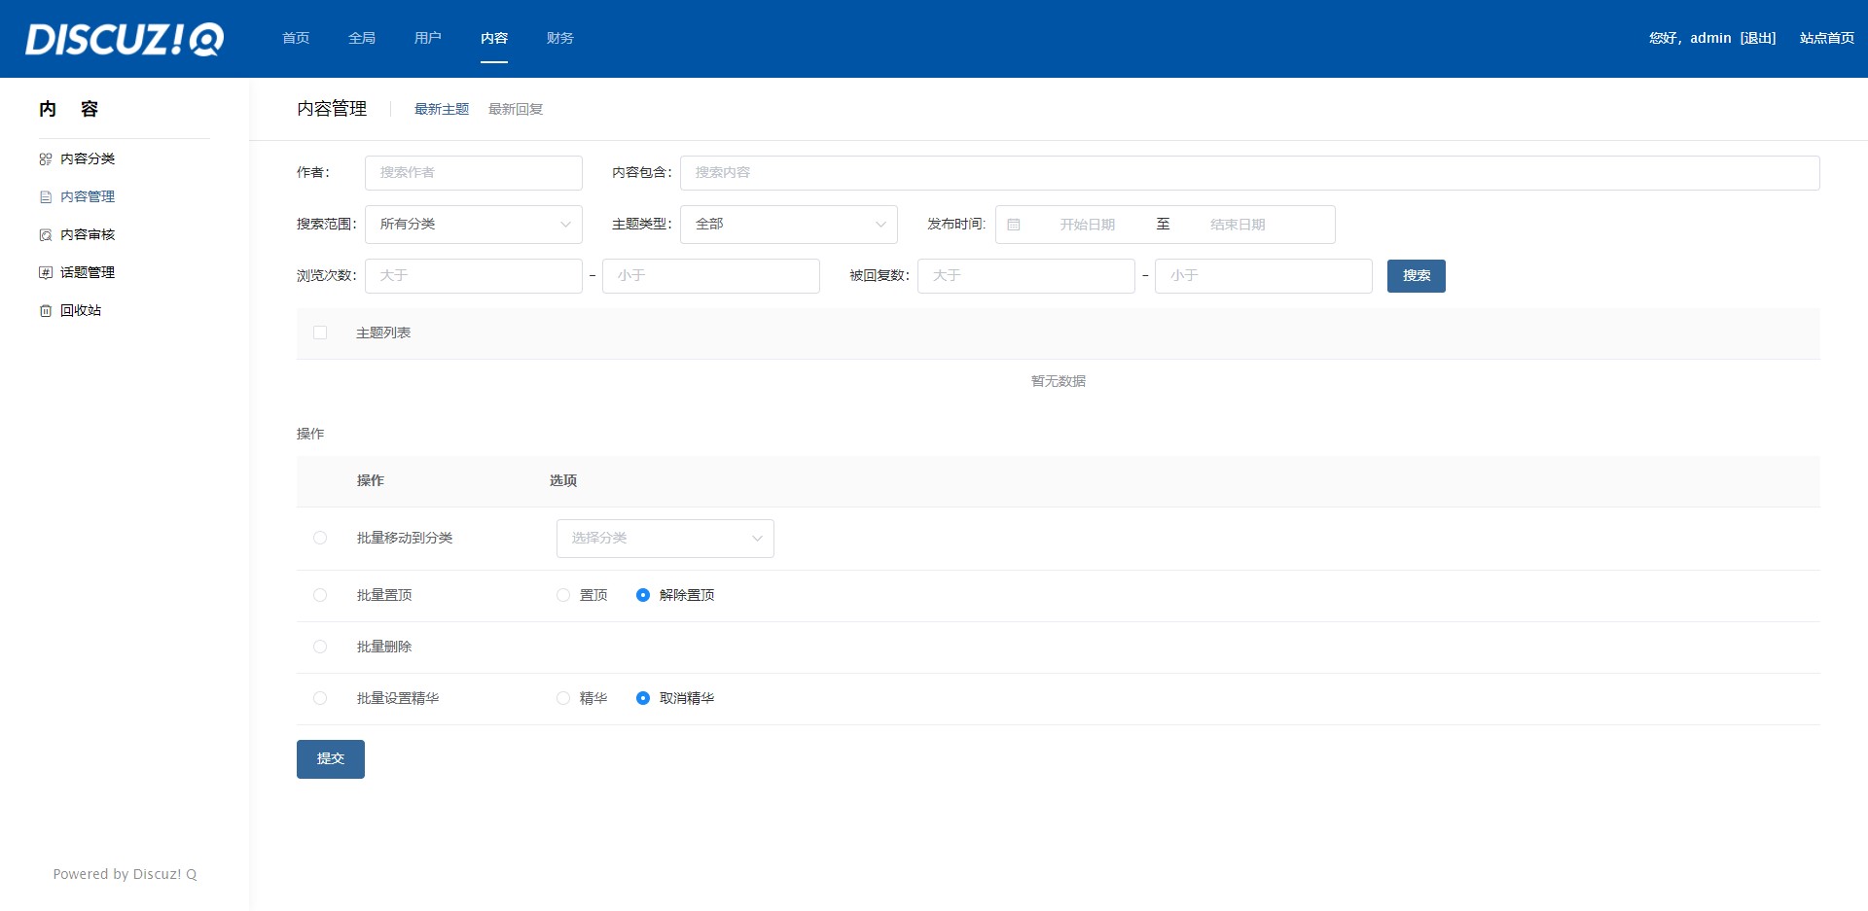
Task: Open the 内容 navigation menu
Action: (494, 38)
